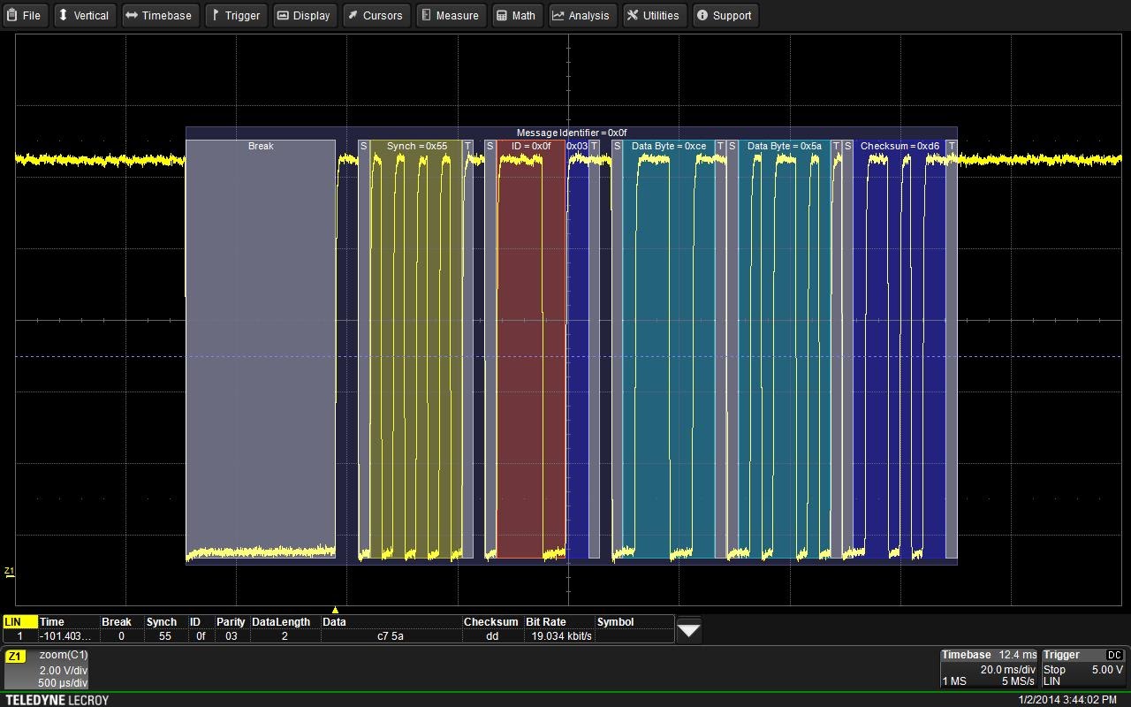Open the Analysis chart icon

[x=558, y=15]
